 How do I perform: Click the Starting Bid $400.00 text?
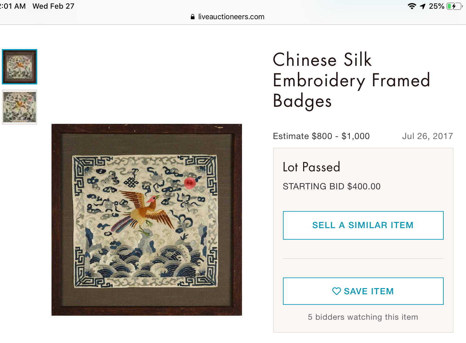coord(331,186)
